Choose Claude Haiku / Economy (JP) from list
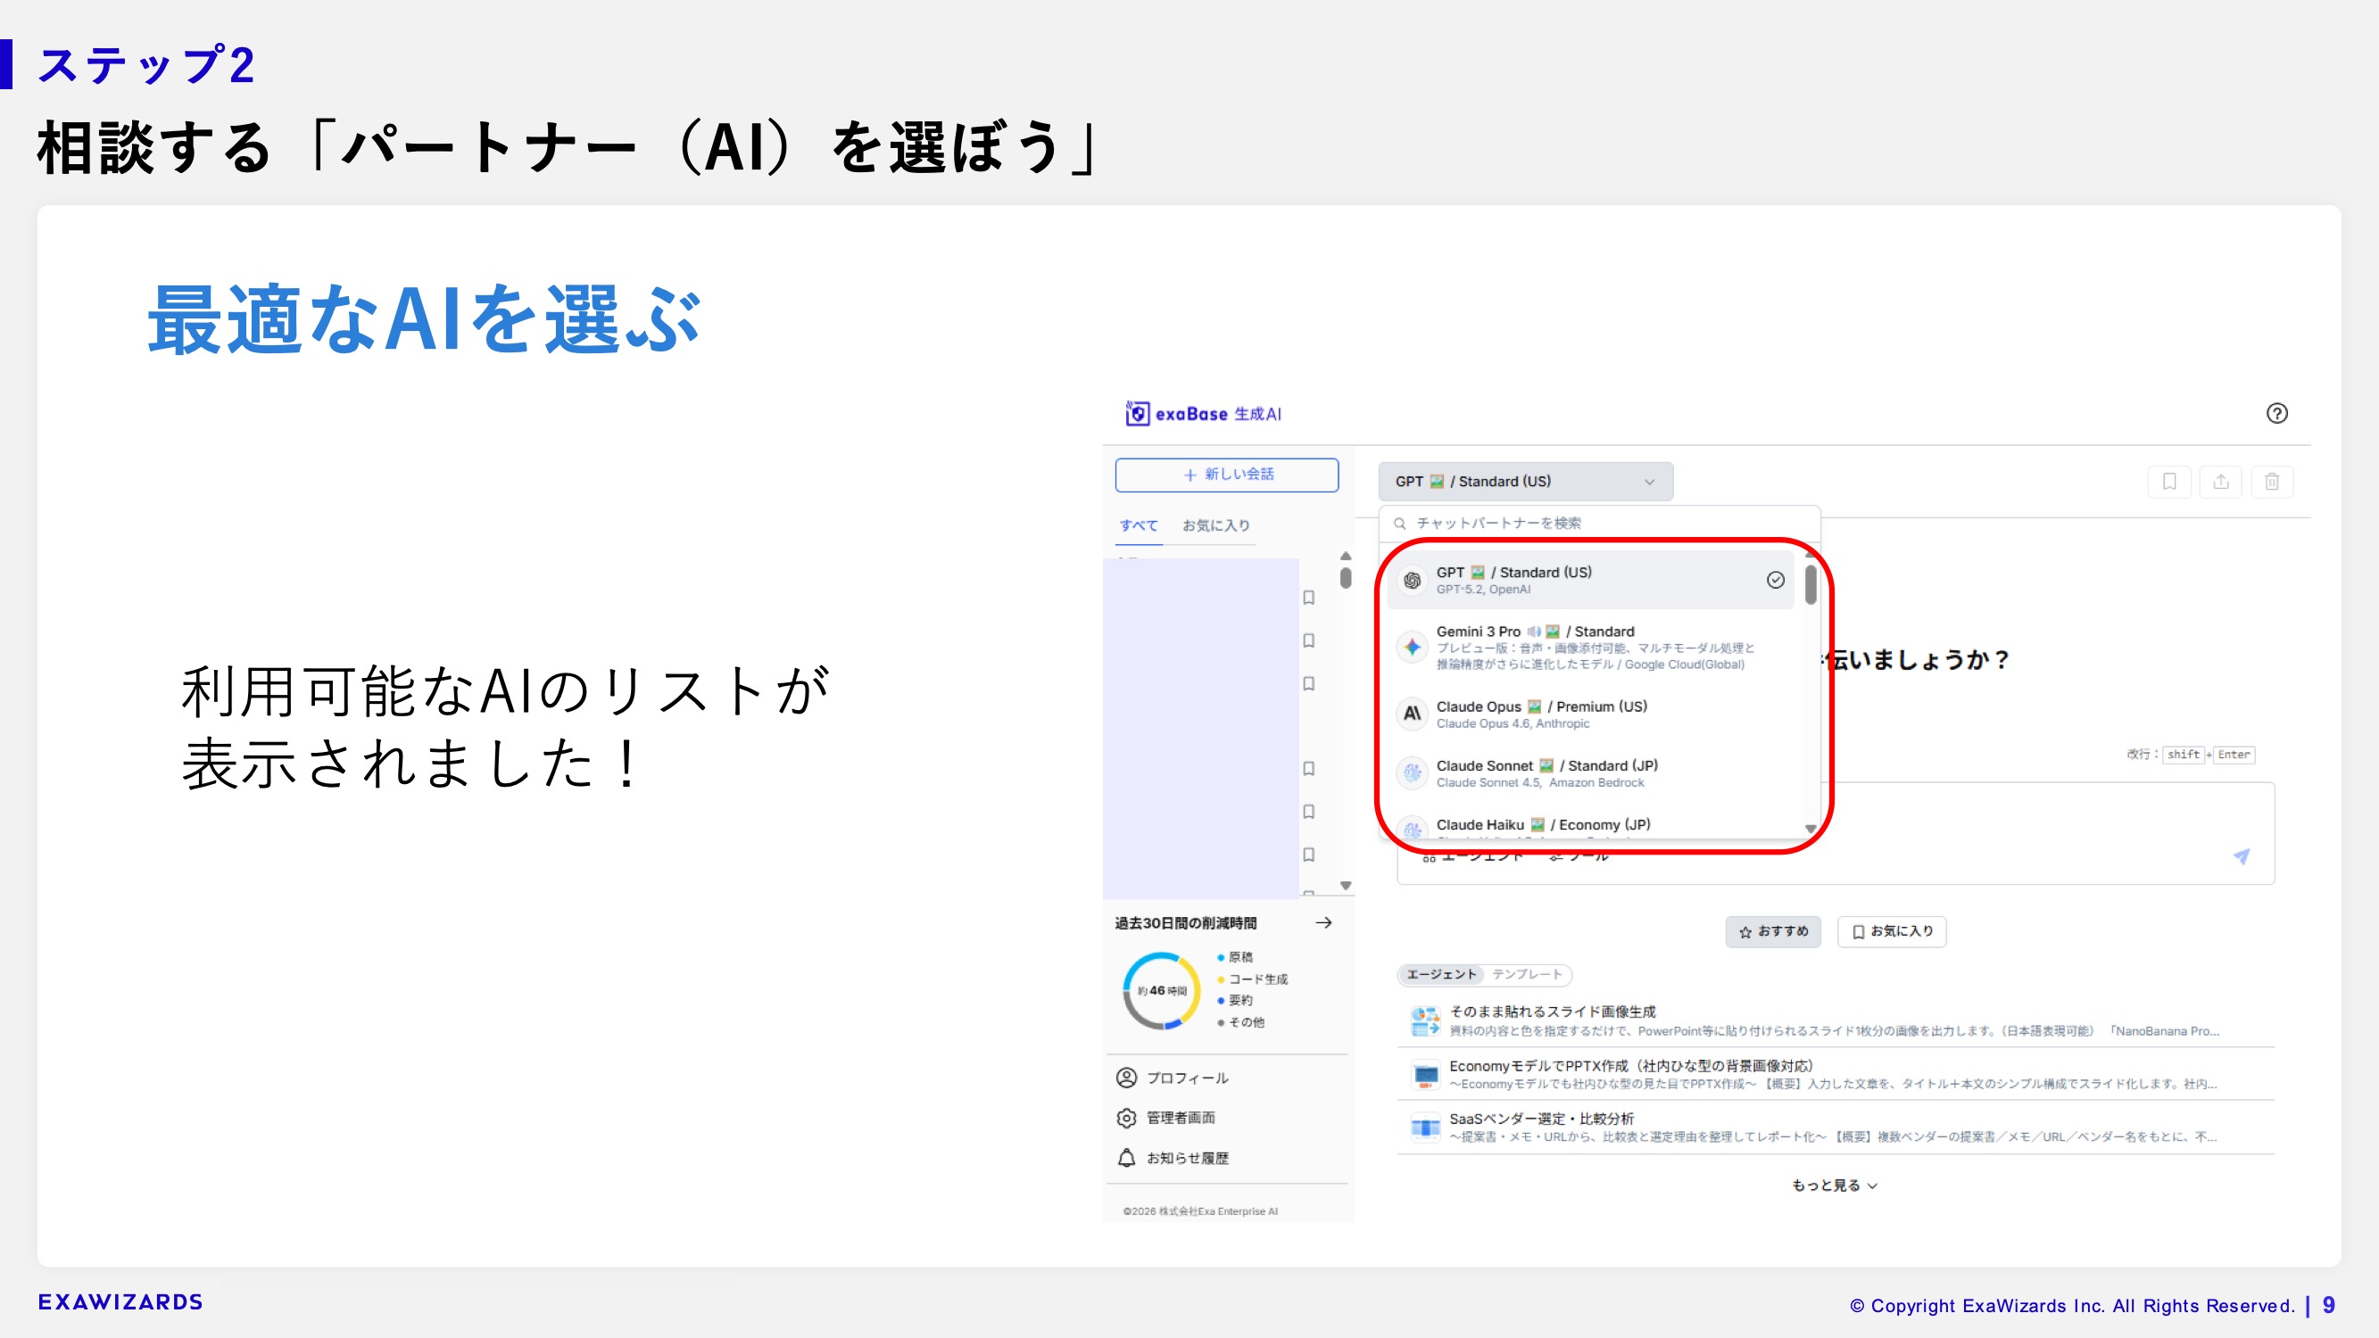The height and width of the screenshot is (1338, 2379). [1590, 825]
